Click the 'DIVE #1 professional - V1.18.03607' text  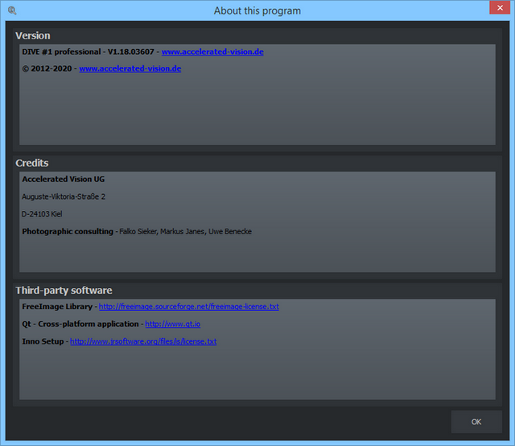[88, 52]
